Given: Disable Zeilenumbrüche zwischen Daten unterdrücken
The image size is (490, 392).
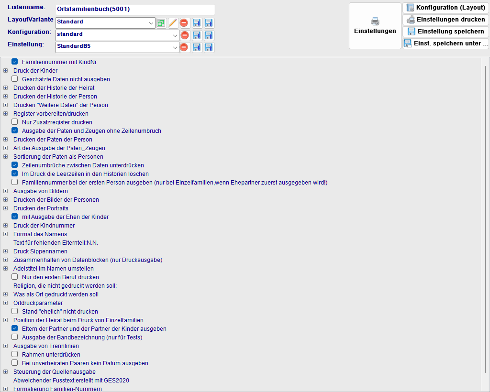Looking at the screenshot, I should [14, 165].
